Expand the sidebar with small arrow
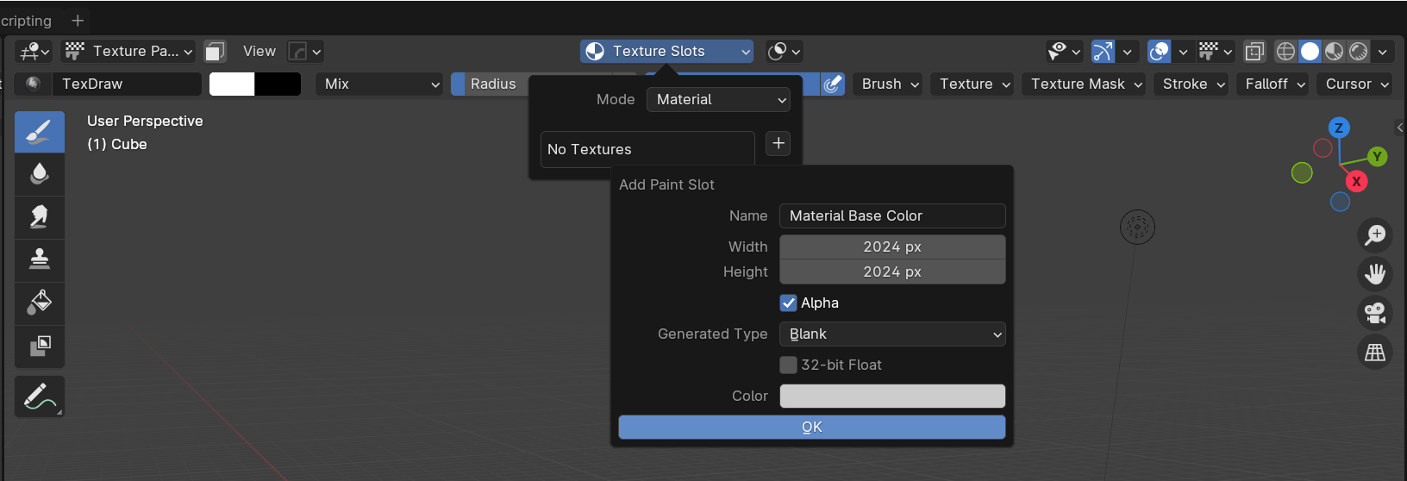 [x=1400, y=128]
